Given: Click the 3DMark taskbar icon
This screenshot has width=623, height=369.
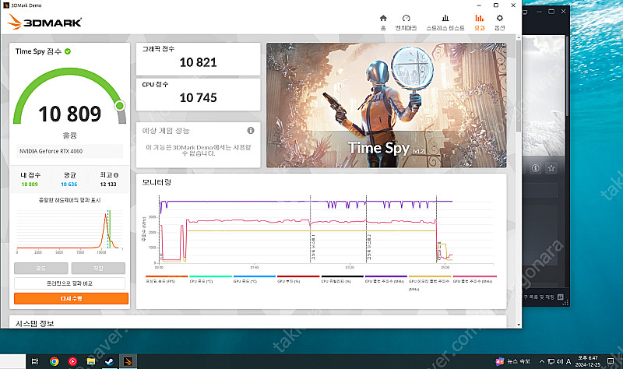Looking at the screenshot, I should point(128,361).
